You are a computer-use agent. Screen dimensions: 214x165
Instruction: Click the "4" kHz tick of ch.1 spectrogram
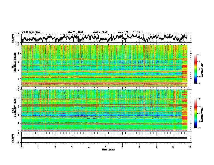pyautogui.click(x=19, y=70)
